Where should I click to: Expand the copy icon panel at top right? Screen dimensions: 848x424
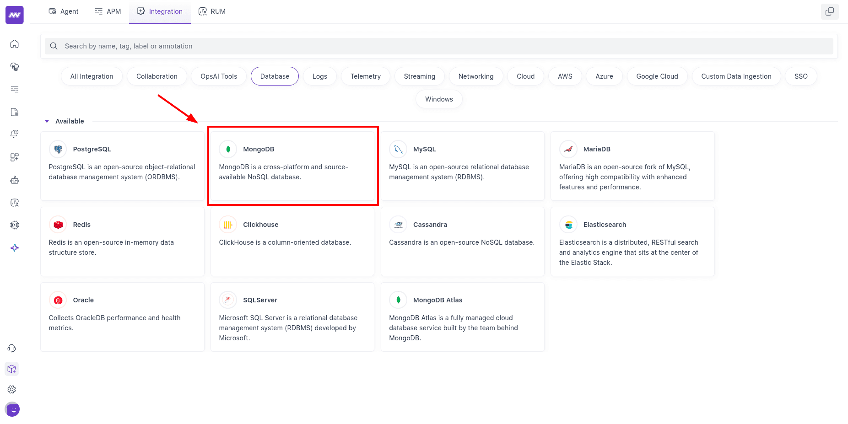click(830, 11)
